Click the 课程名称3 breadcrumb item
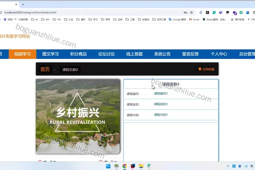 [70, 70]
